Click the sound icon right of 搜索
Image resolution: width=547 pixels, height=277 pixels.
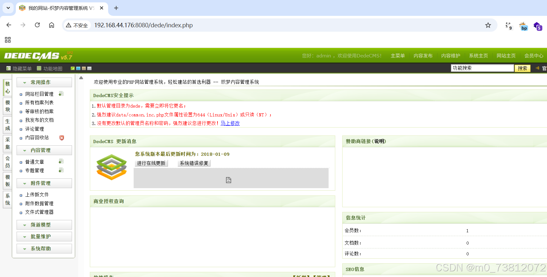(x=537, y=68)
